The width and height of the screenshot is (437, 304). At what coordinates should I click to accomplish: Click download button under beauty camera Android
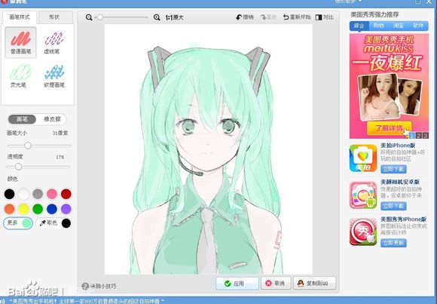(x=393, y=206)
